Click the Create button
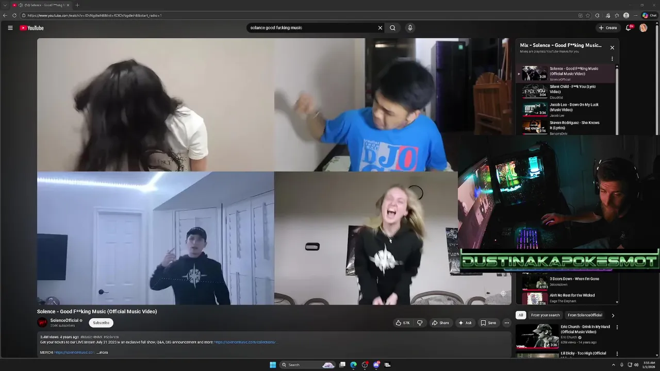 [x=608, y=28]
